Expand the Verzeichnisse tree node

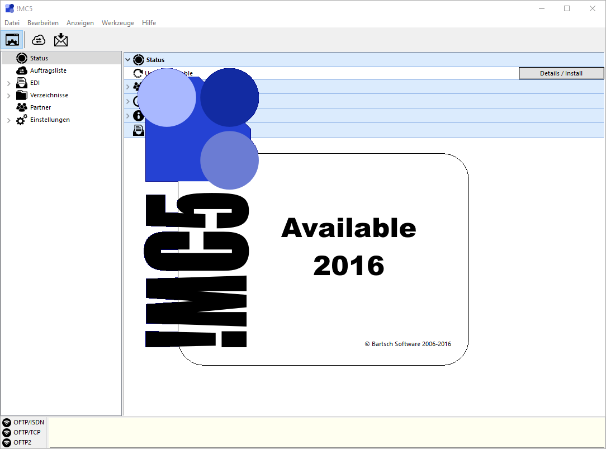tap(8, 96)
